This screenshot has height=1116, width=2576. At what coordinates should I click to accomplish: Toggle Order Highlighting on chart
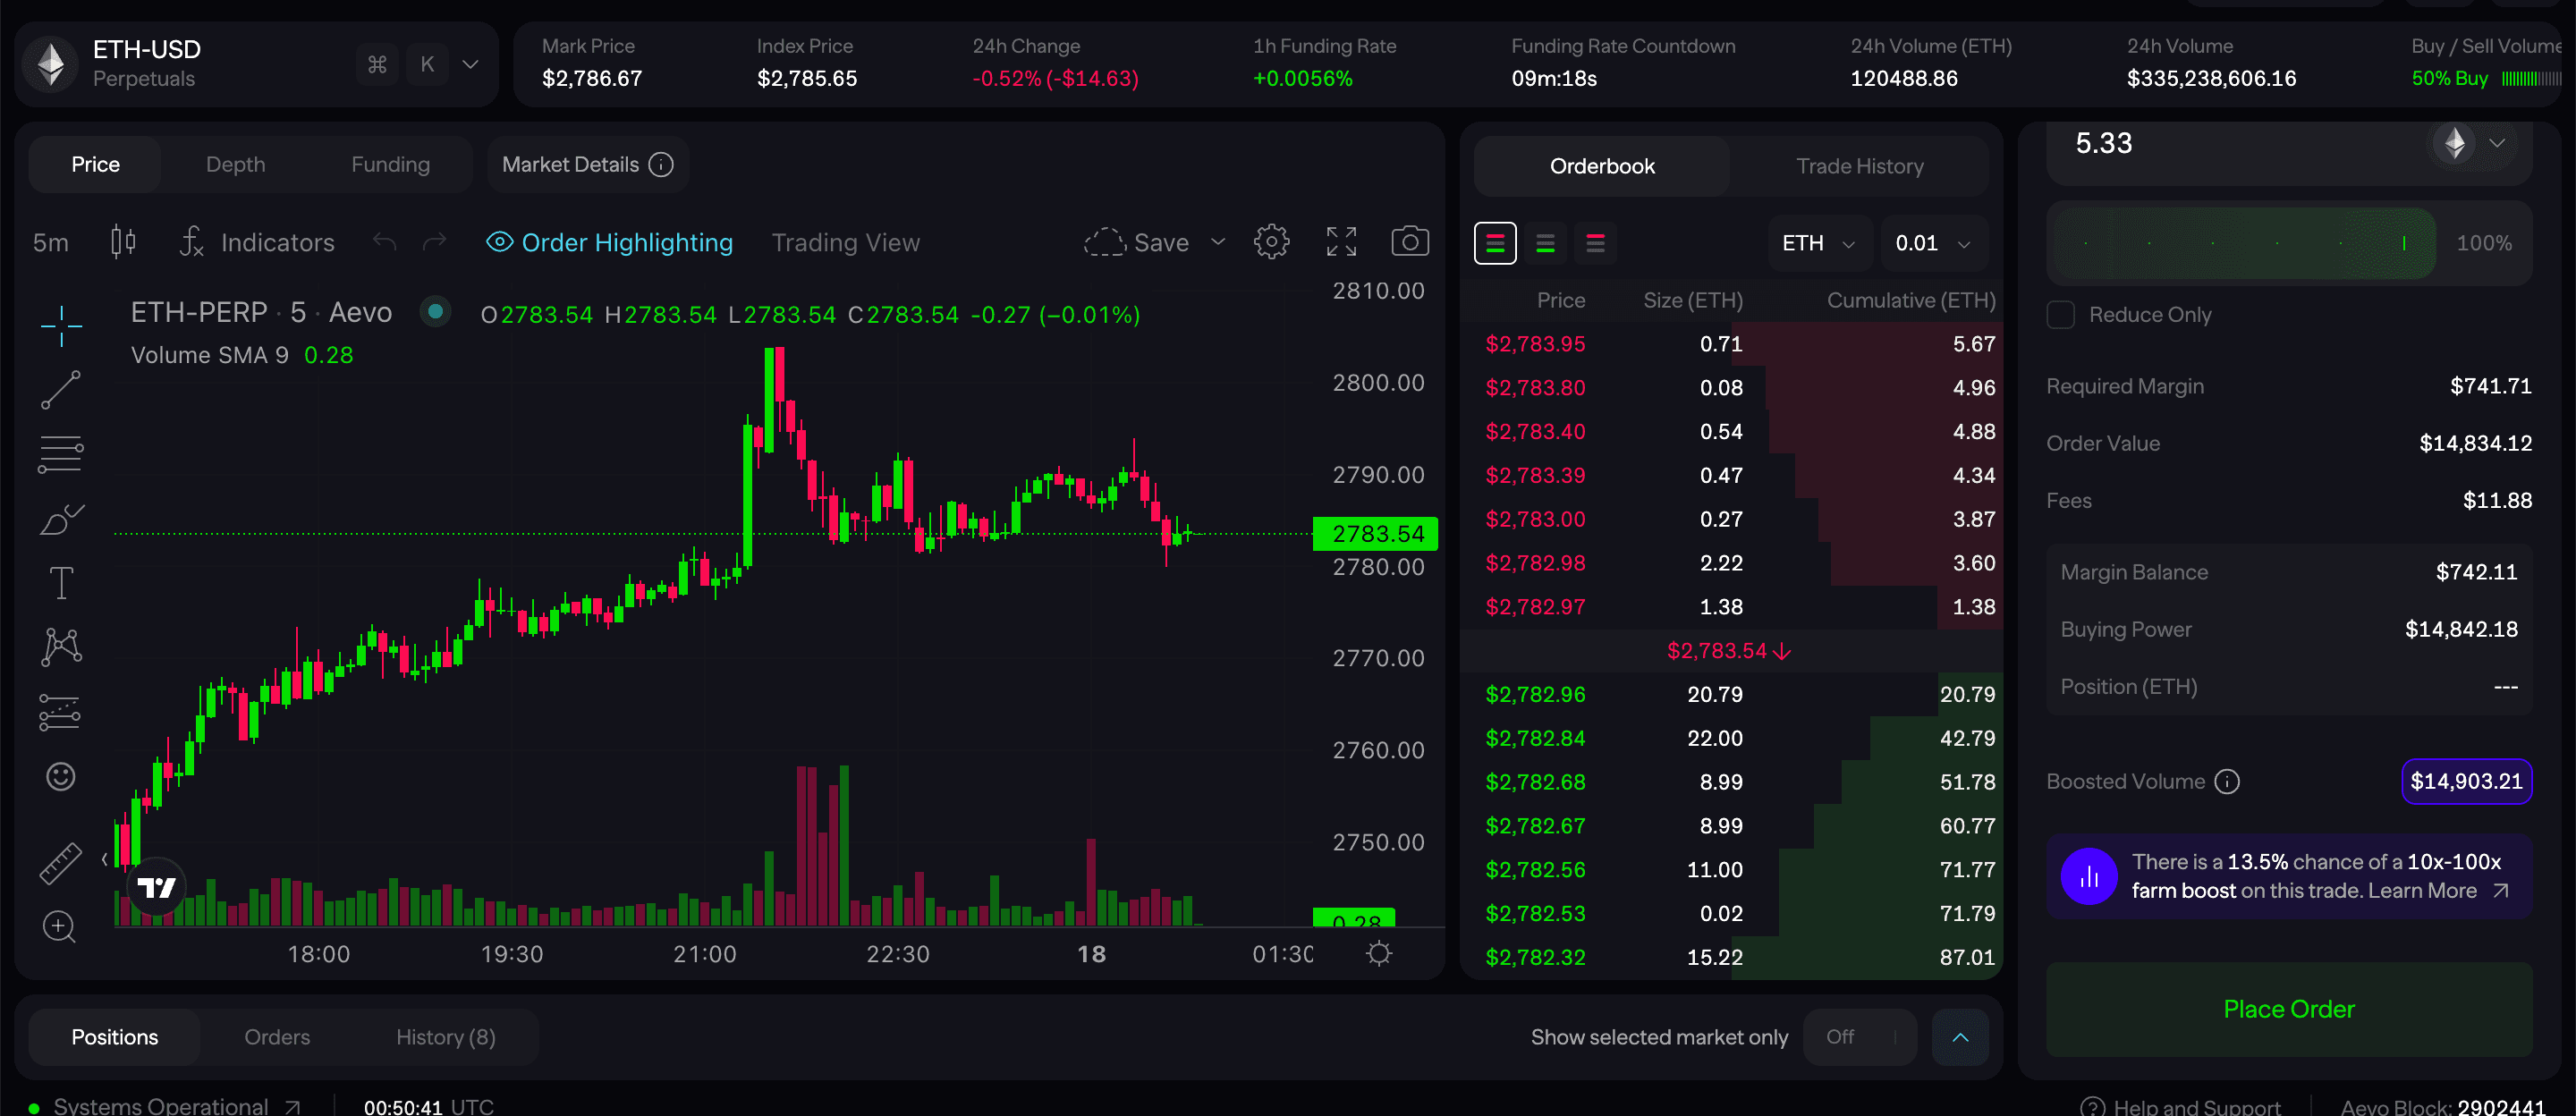click(609, 242)
